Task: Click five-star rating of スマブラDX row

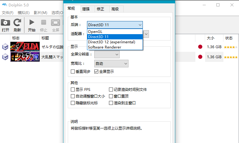Action: [231, 57]
